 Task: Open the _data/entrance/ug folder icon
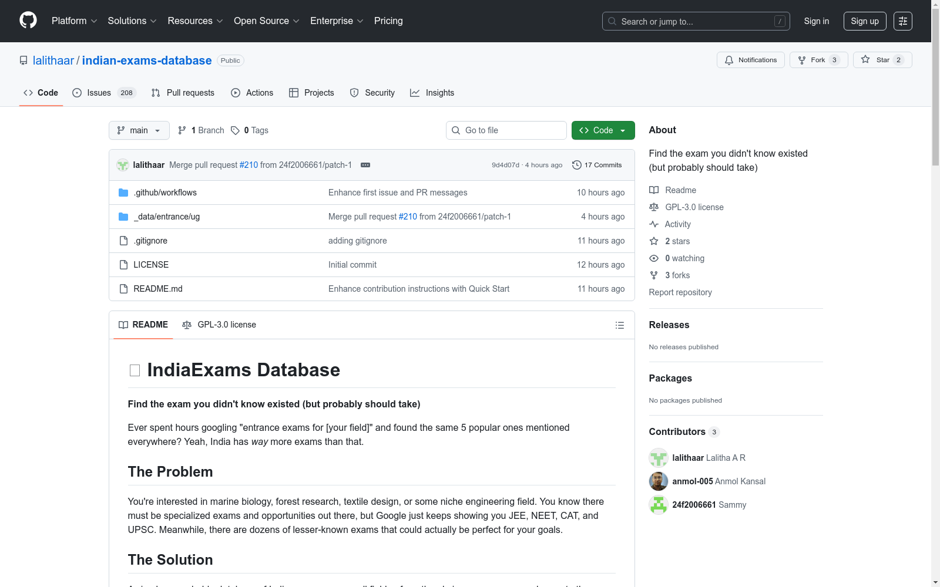point(123,217)
